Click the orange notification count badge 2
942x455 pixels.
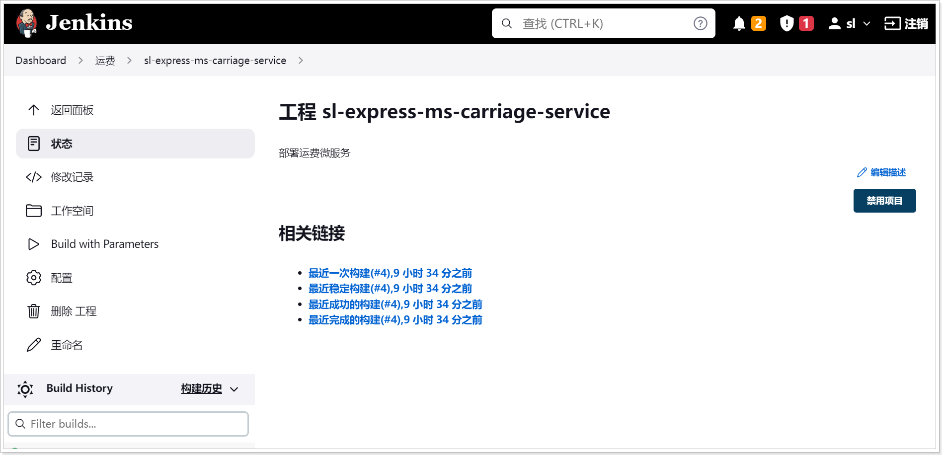759,23
